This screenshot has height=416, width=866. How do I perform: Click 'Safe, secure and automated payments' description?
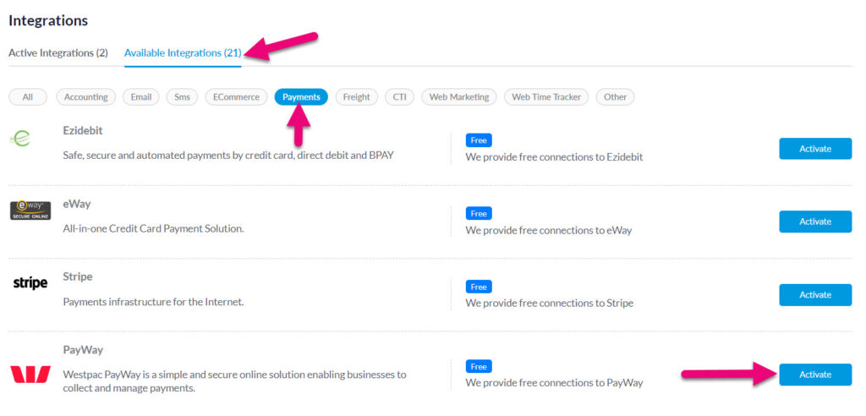(228, 156)
